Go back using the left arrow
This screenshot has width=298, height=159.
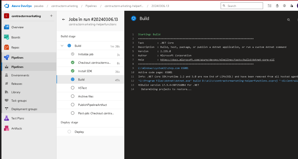64,19
